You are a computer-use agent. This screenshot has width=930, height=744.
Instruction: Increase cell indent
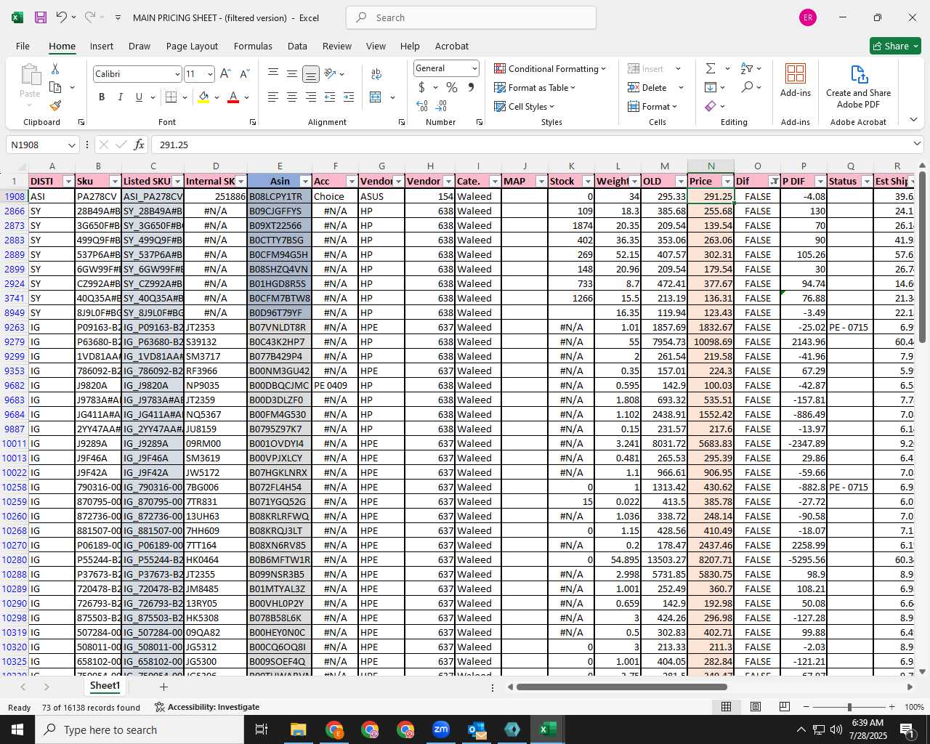(349, 97)
